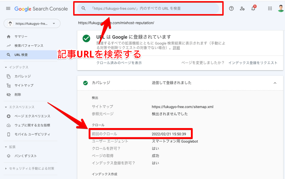Select URL 検査 in sidebar
This screenshot has height=179, width=285.
tap(21, 55)
